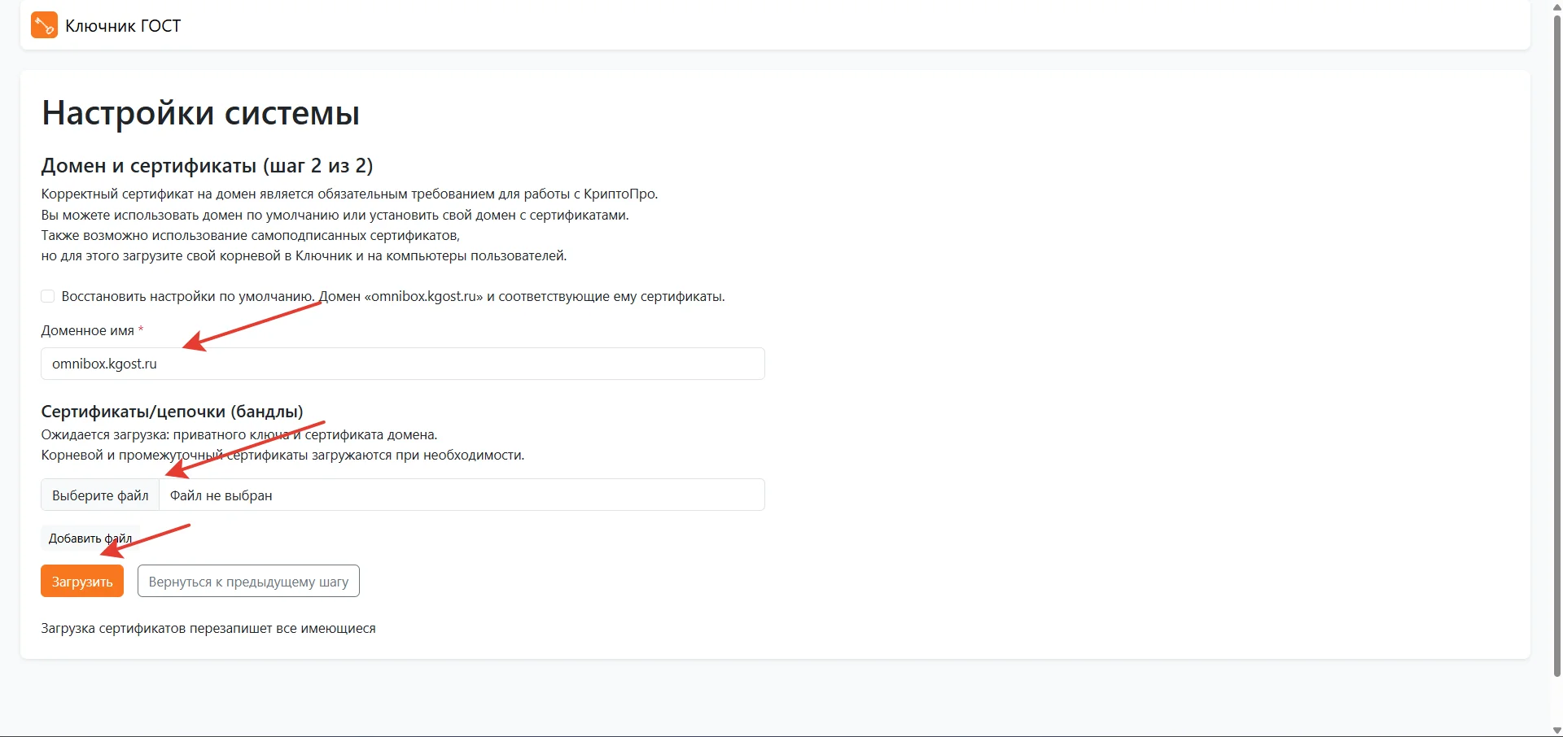Click the certificate overwrite warning note
Viewport: 1563px width, 737px height.
(208, 628)
